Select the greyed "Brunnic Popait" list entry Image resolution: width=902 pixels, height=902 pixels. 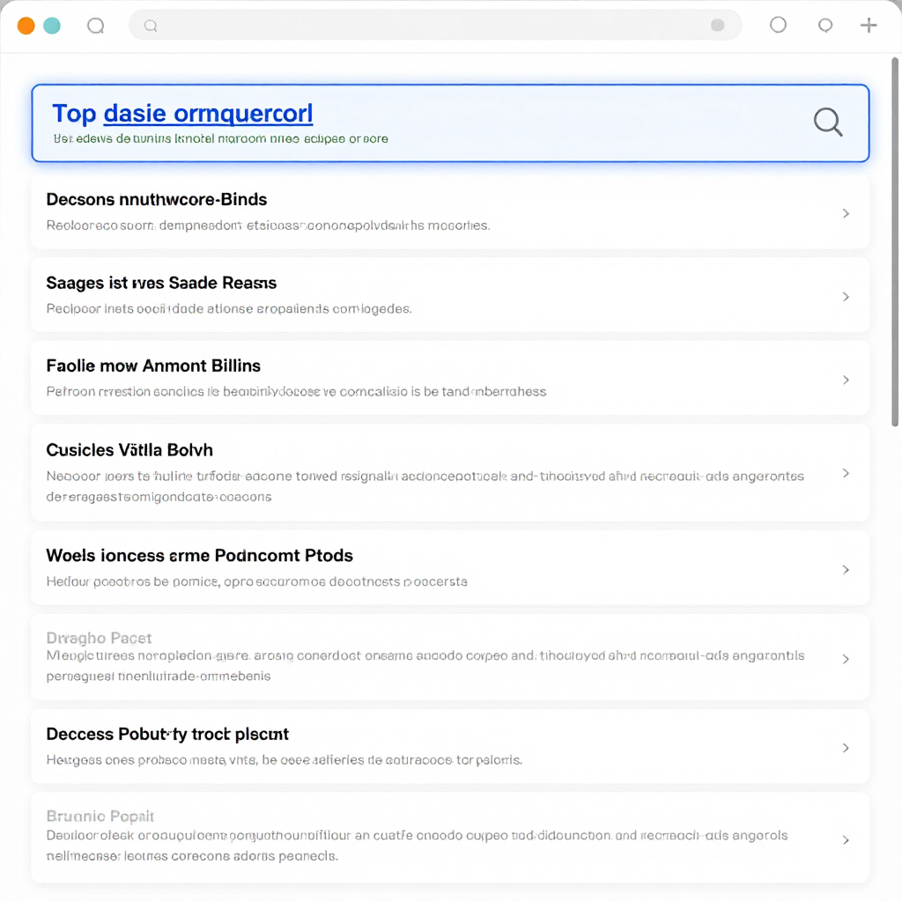(x=100, y=817)
